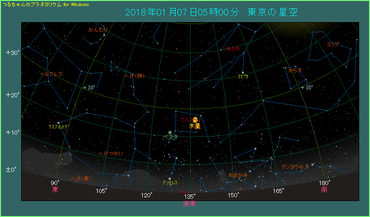Click the 135° azimuth label
This screenshot has height=217, width=370.
pos(190,196)
